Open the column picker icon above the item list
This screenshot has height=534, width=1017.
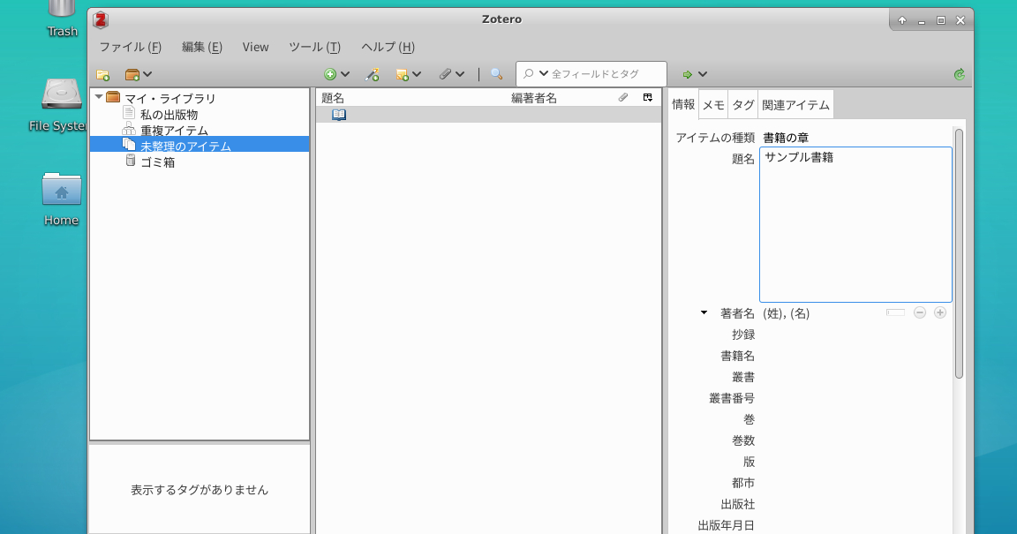click(x=648, y=97)
